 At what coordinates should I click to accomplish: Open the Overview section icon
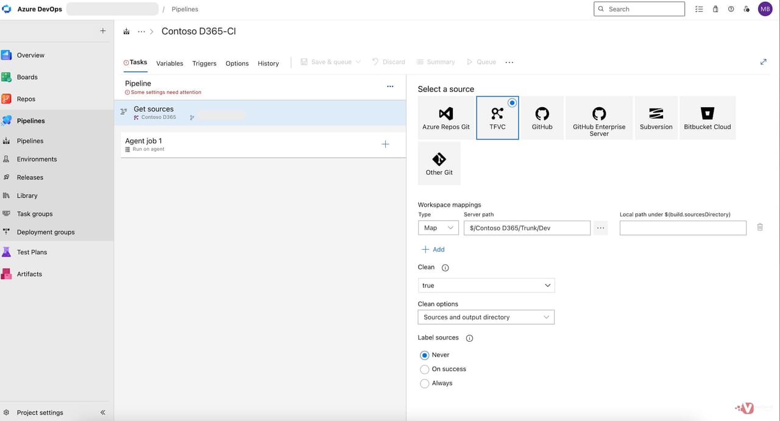pos(7,55)
